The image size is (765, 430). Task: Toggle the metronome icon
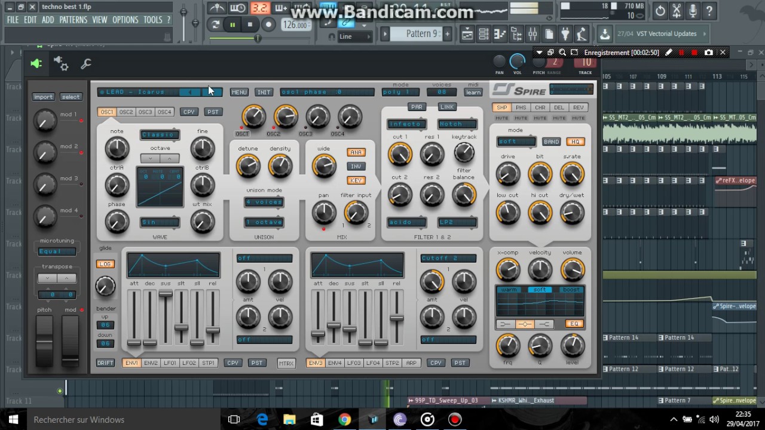coord(217,8)
